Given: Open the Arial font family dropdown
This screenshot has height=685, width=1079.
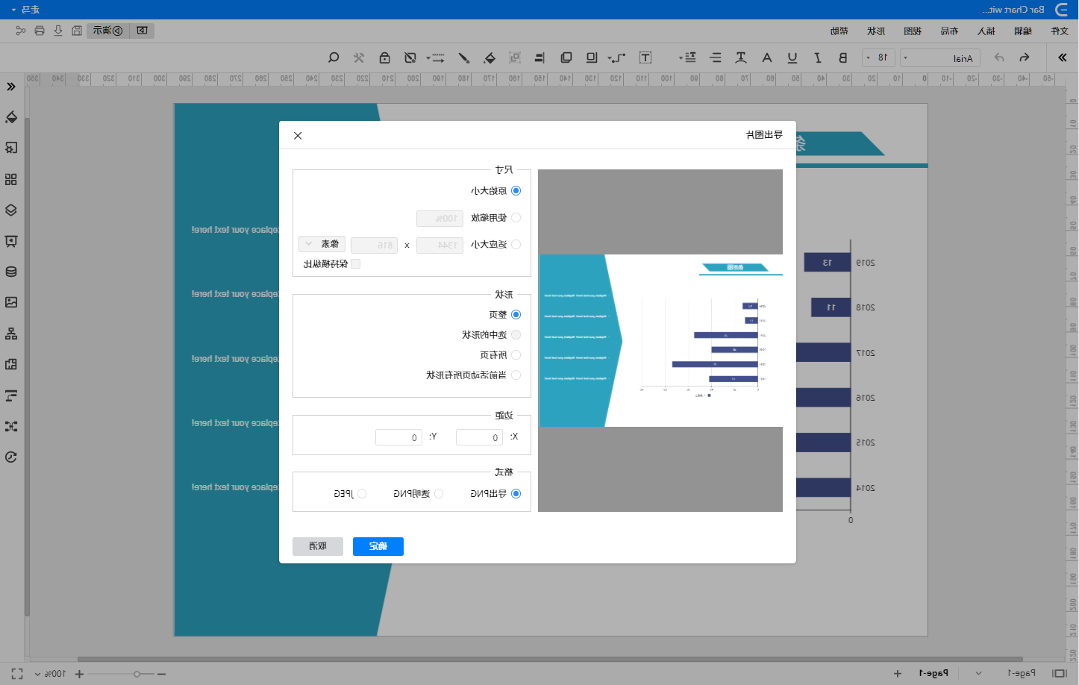Looking at the screenshot, I should (x=940, y=58).
